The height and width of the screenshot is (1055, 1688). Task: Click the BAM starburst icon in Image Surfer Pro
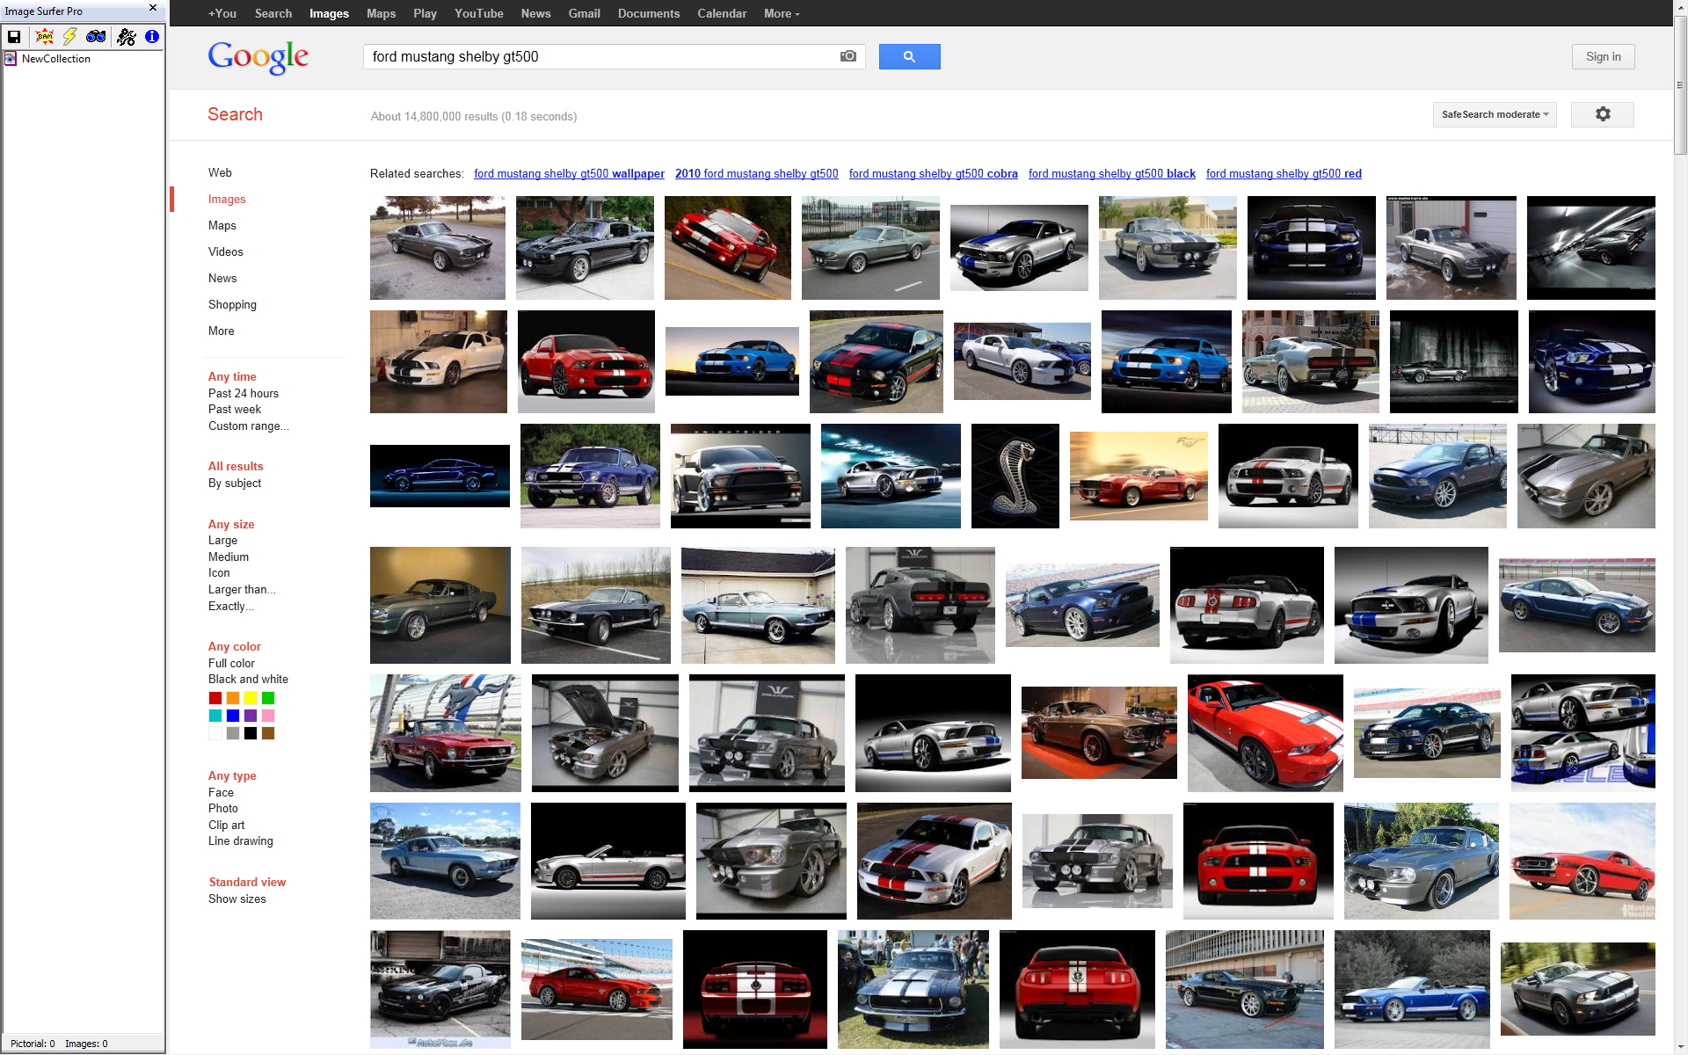point(45,37)
